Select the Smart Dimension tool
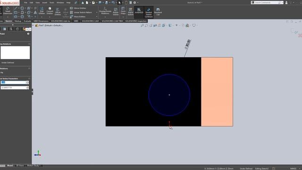Image resolution: width=302 pixels, height=170 pixels. tap(8, 10)
